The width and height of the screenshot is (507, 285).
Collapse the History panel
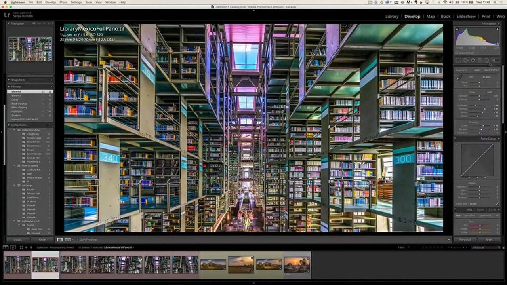[x=9, y=86]
